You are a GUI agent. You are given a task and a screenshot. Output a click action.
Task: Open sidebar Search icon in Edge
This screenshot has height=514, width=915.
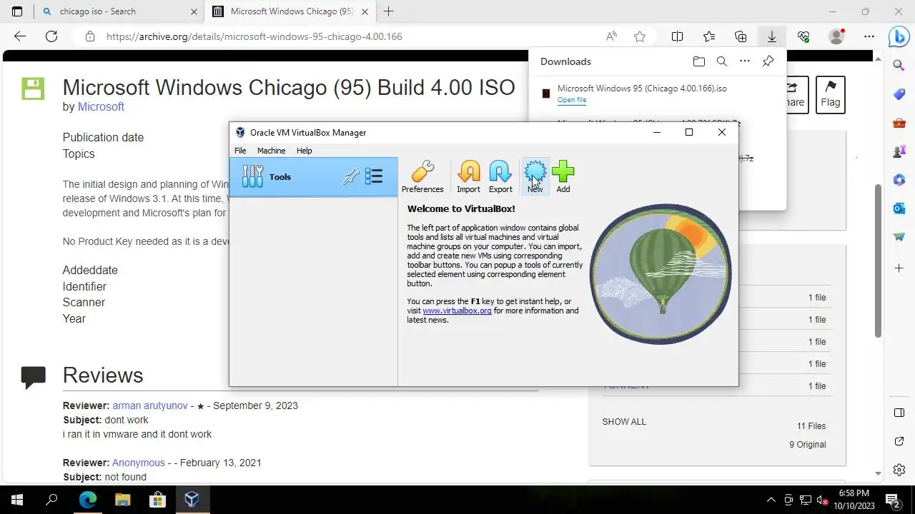pos(899,65)
